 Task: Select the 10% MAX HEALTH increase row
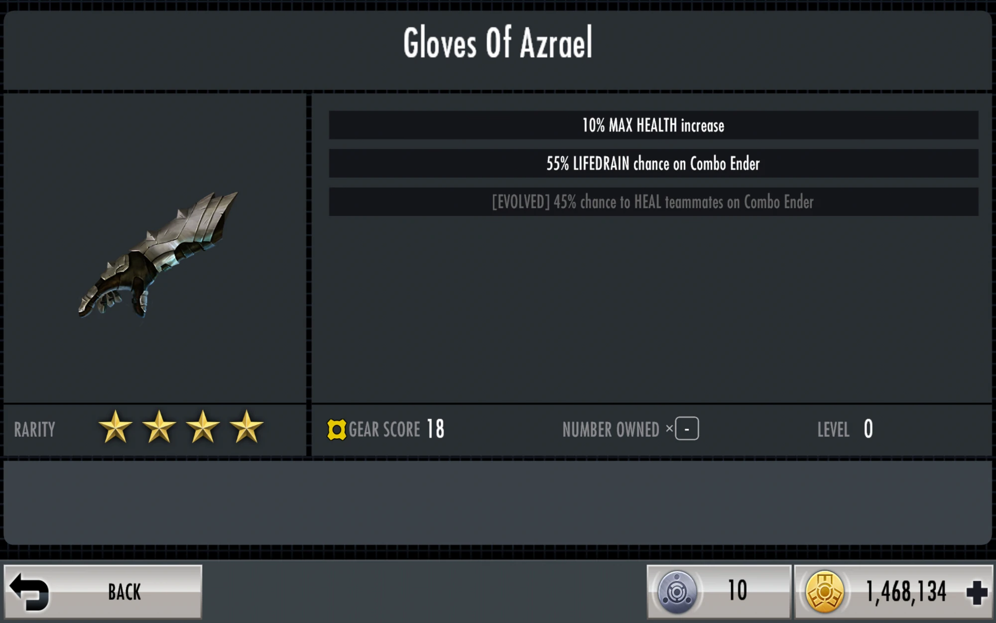[653, 125]
